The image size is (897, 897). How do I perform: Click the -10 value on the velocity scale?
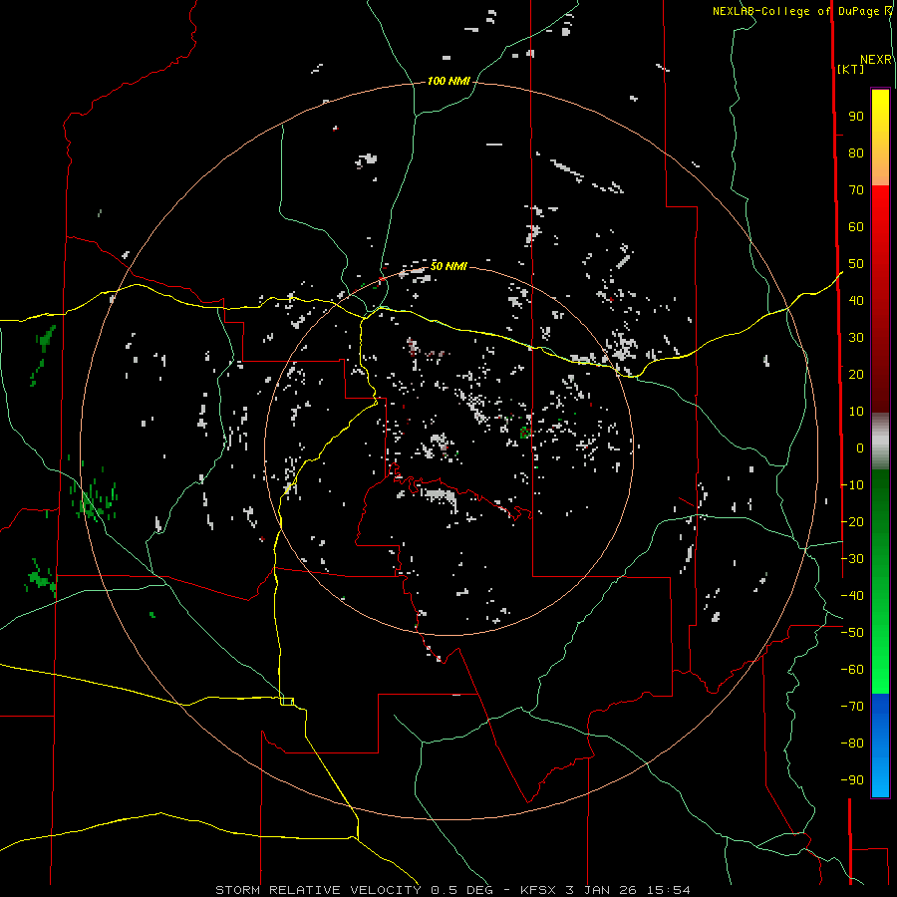click(x=852, y=485)
